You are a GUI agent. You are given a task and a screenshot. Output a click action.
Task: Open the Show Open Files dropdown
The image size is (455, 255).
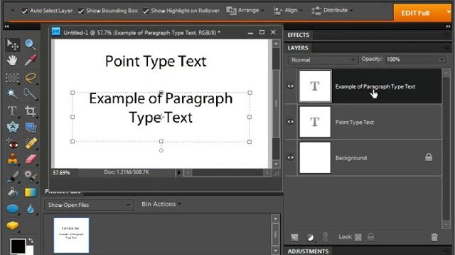pyautogui.click(x=89, y=205)
